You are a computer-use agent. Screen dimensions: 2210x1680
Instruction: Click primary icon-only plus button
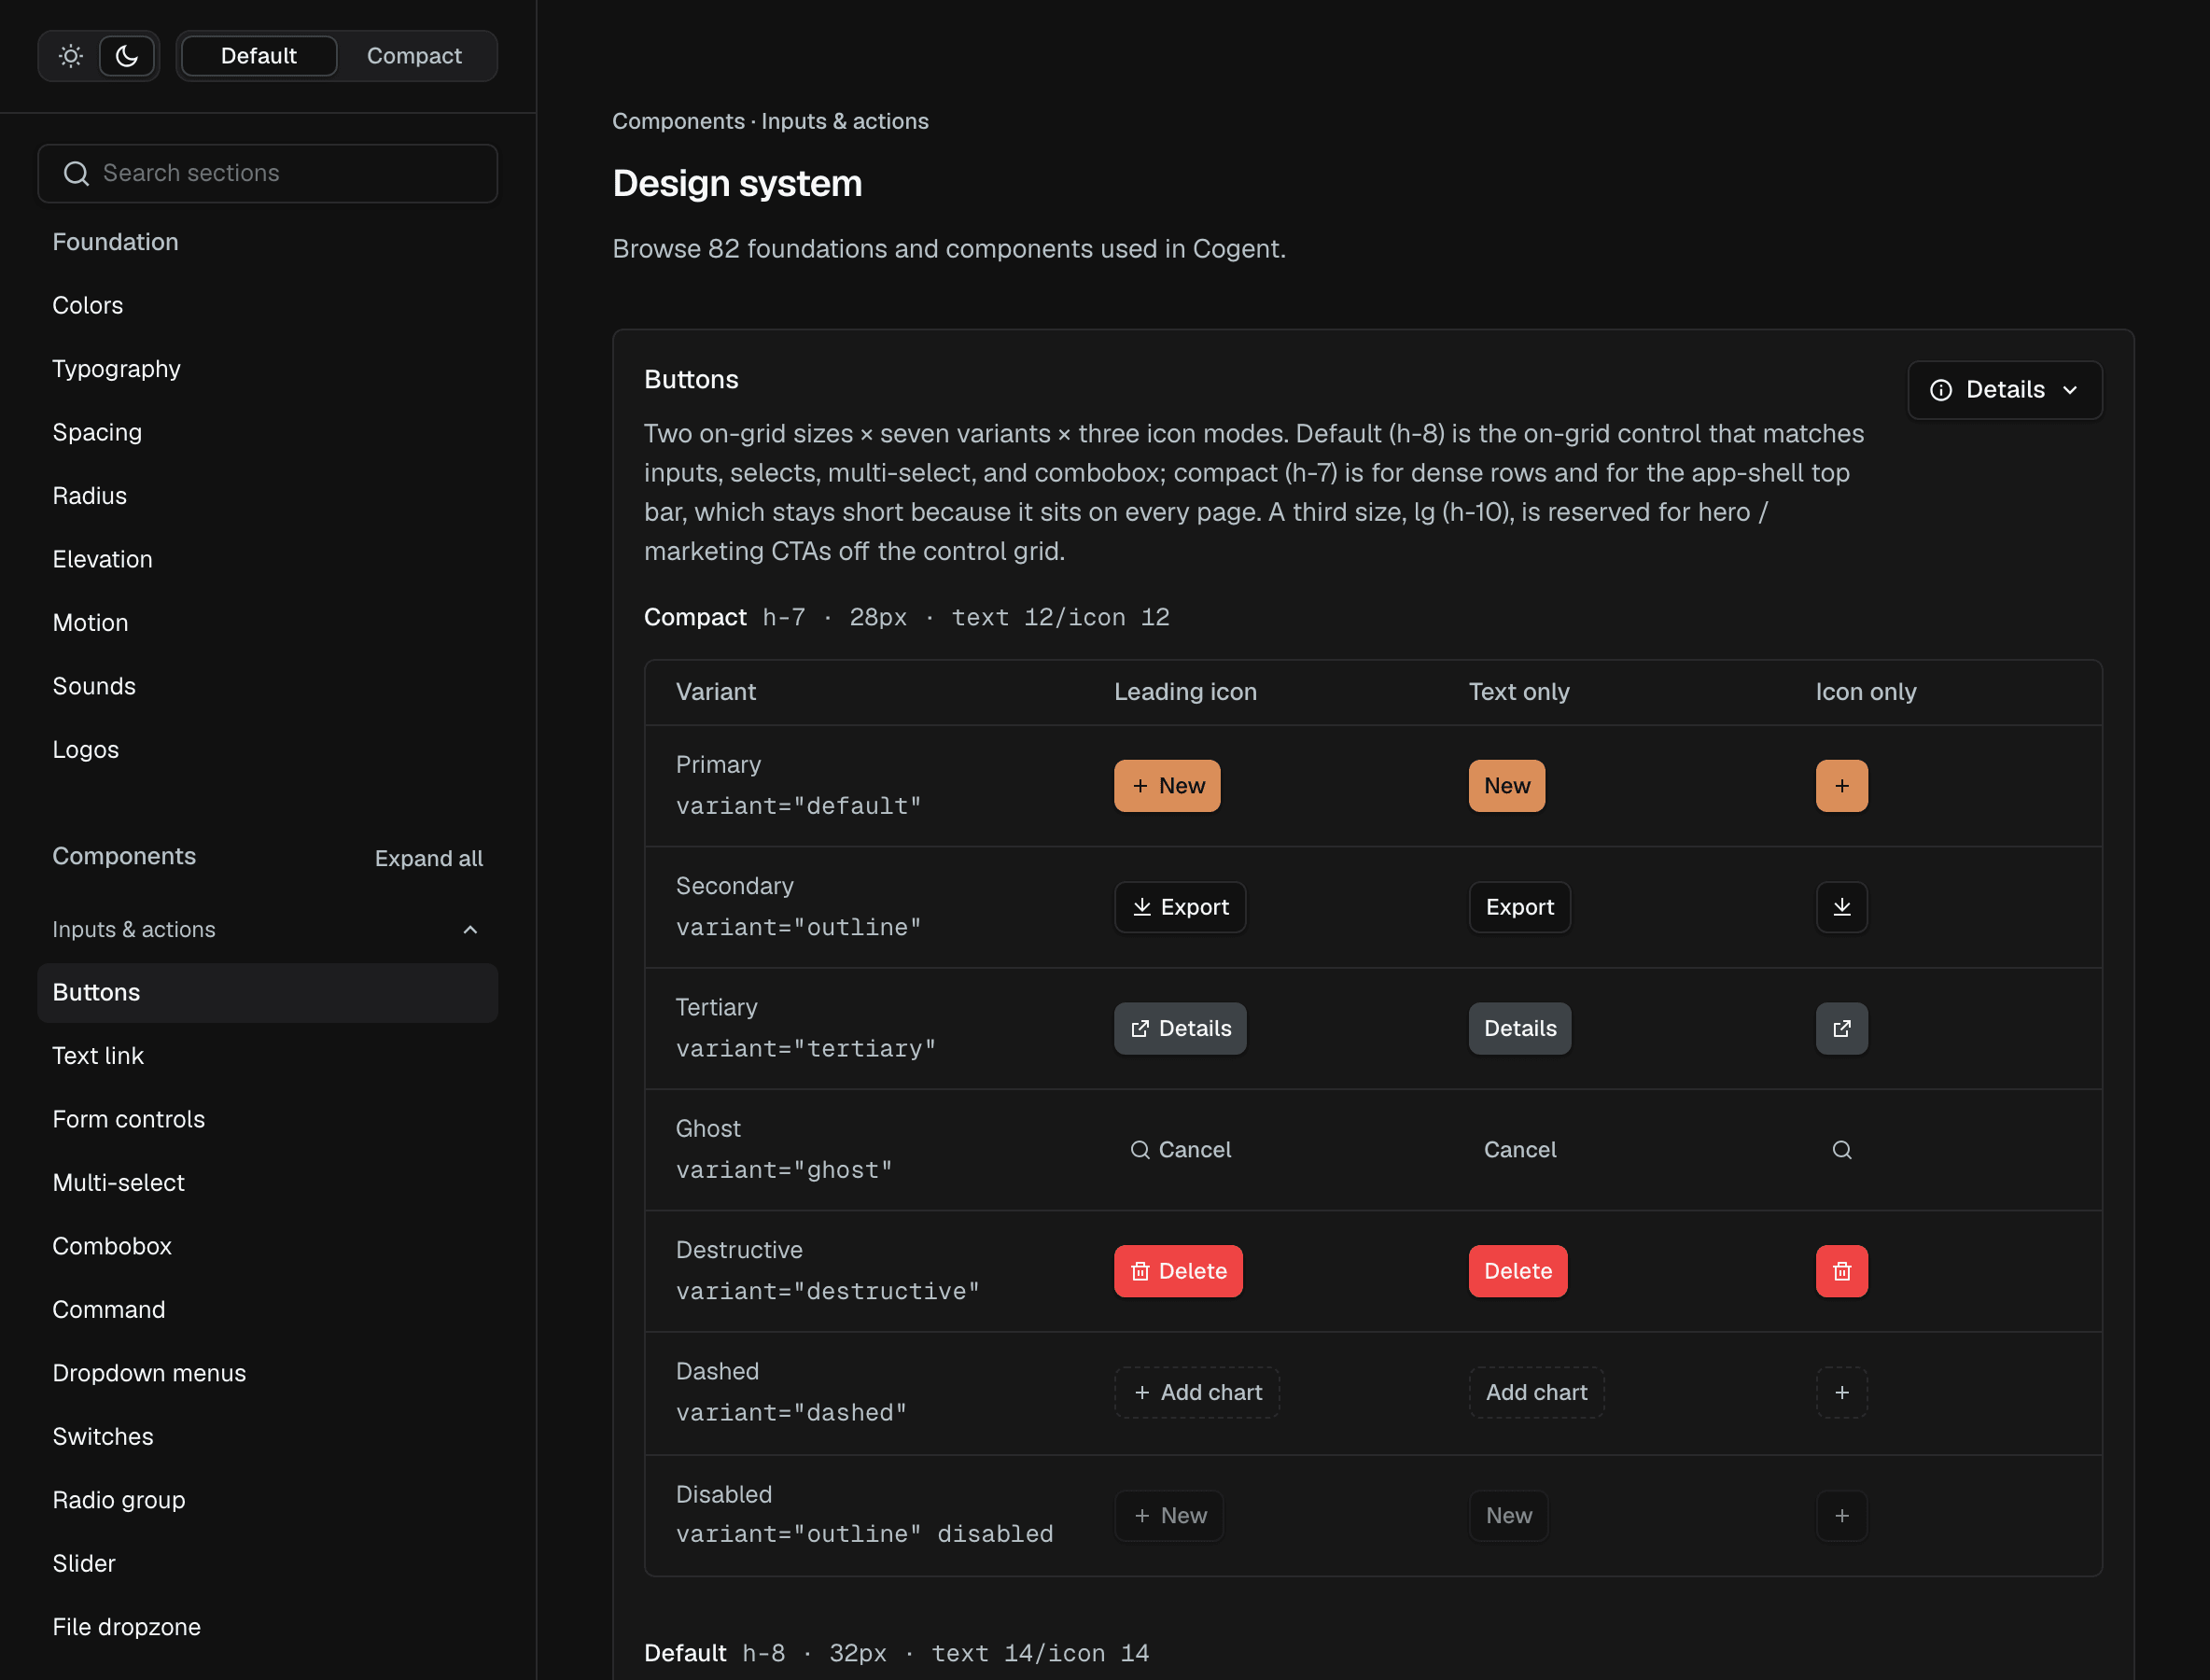point(1841,786)
